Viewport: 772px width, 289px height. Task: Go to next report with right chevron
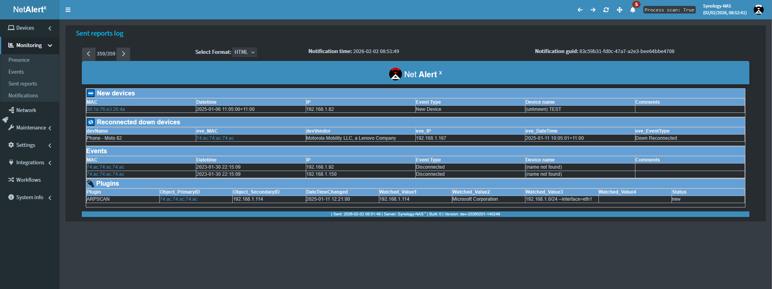124,54
